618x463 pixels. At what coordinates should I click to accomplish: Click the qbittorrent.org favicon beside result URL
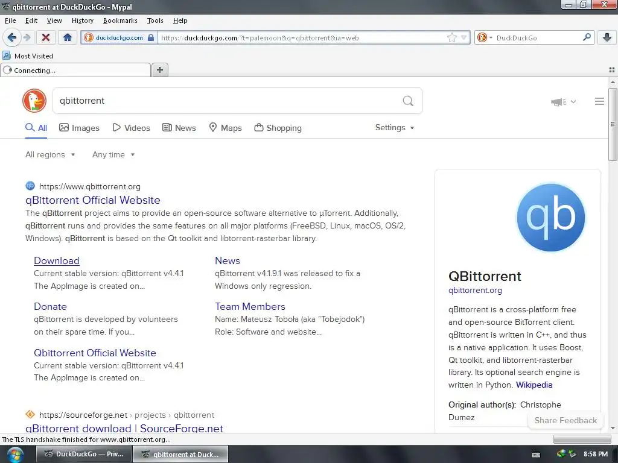click(x=30, y=186)
